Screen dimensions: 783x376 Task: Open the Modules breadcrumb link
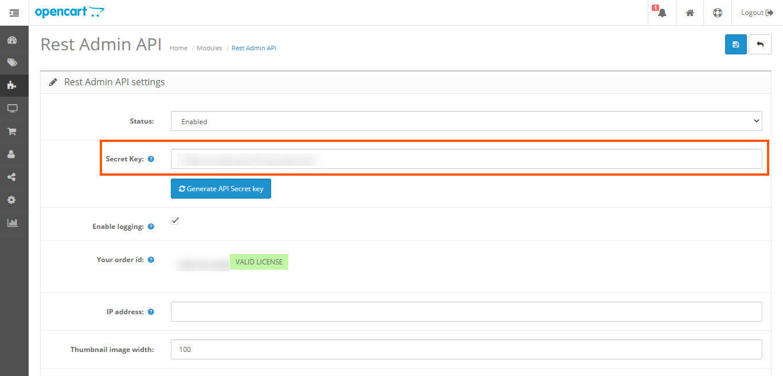[x=209, y=48]
